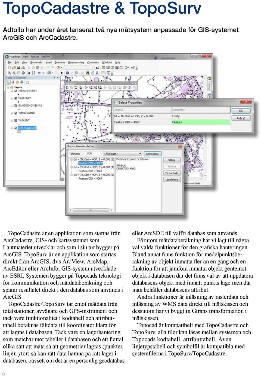Image resolution: width=261 pixels, height=376 pixels.
Task: Collapse the TERRANGPUNKT layer legend
Action: 12,91
